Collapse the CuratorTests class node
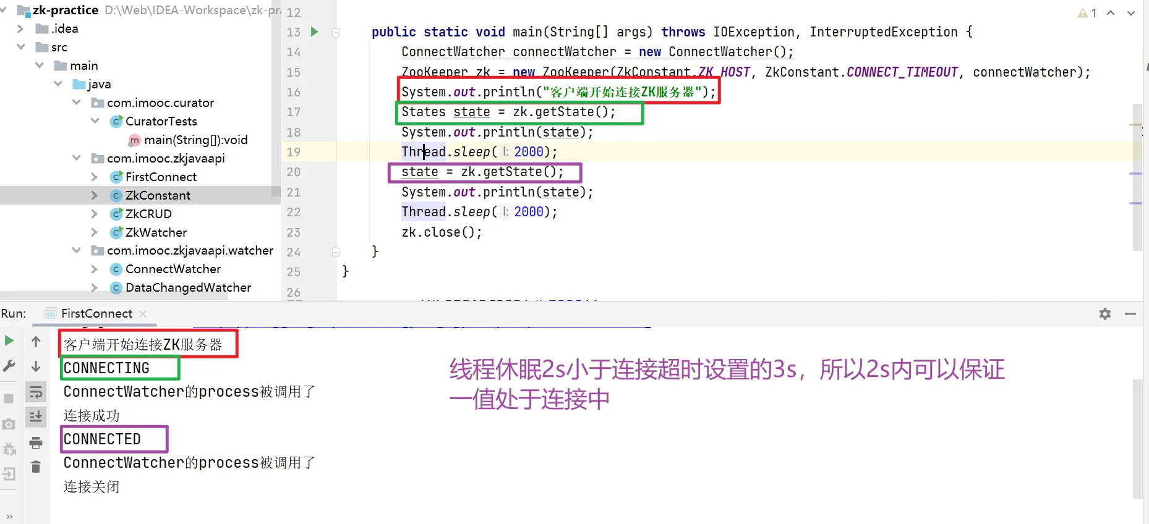The width and height of the screenshot is (1149, 524). pyautogui.click(x=95, y=121)
